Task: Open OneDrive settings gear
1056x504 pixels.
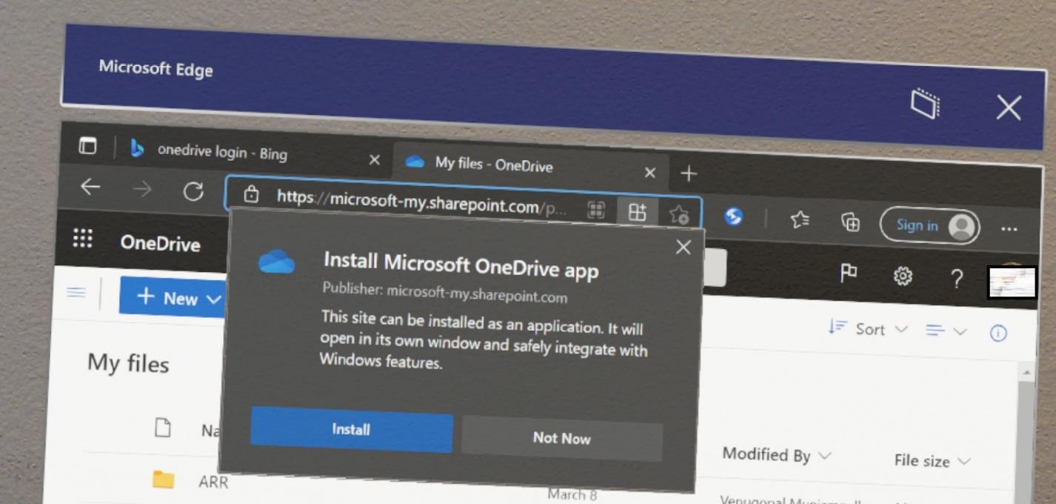Action: tap(903, 276)
